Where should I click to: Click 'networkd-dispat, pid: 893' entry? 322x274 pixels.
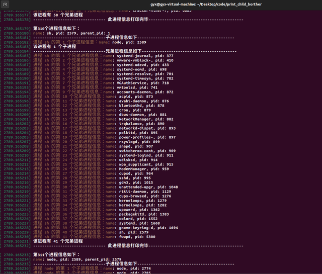(x=147, y=128)
